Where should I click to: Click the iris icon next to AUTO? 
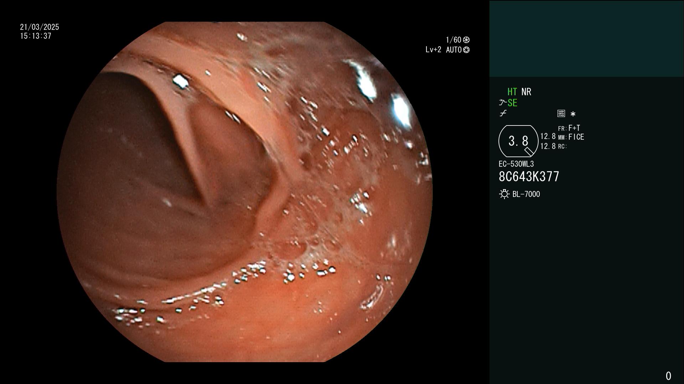click(x=466, y=50)
